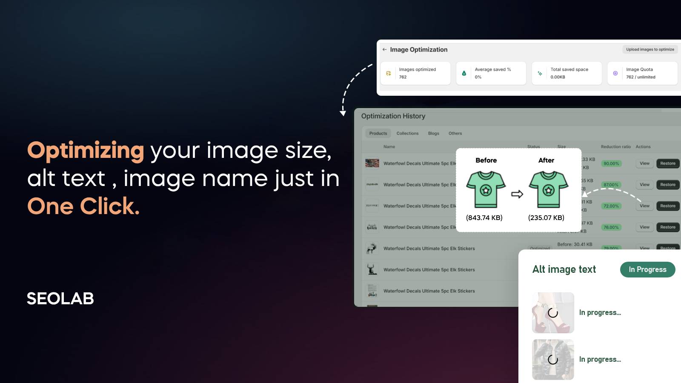Image resolution: width=681 pixels, height=383 pixels.
Task: Click the After t-shirt image
Action: click(549, 189)
